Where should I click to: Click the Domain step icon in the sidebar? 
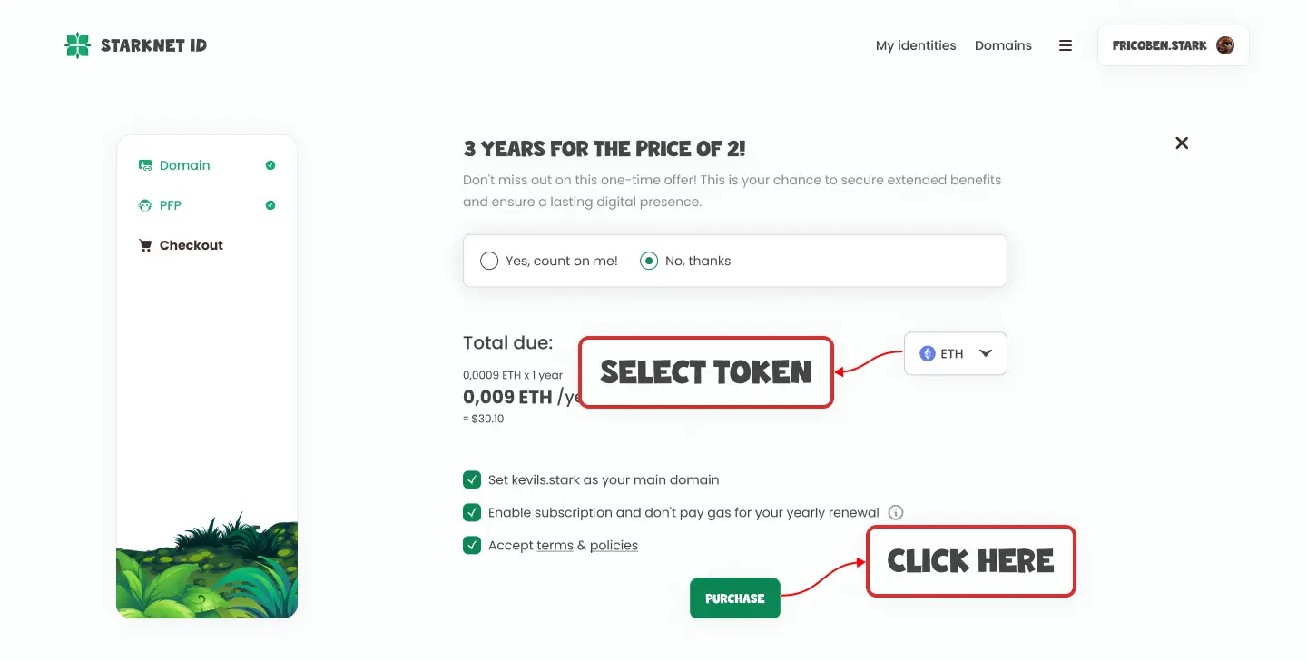(x=145, y=165)
